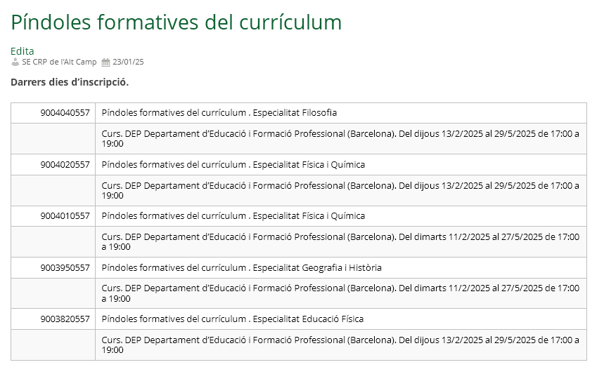This screenshot has width=604, height=367.
Task: Select course code 9003820557
Action: 65,319
